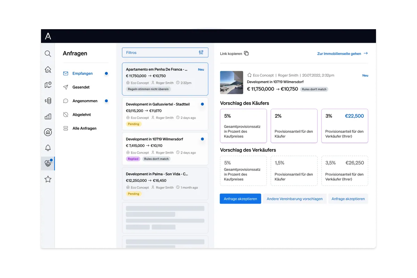Open the map view sidebar icon
417x278 pixels.
coord(48,85)
